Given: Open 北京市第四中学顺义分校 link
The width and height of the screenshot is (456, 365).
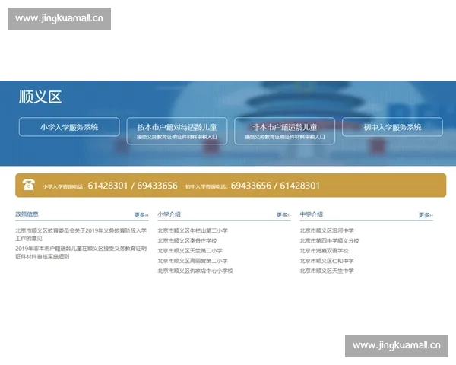Looking at the screenshot, I should click(x=330, y=240).
